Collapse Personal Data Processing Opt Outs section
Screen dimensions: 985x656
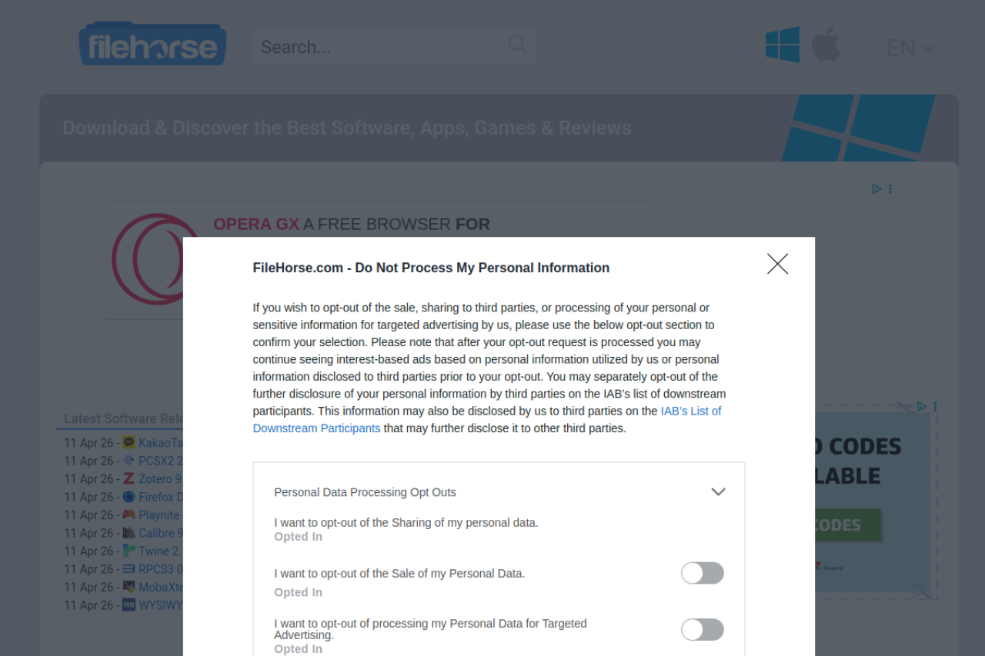click(x=718, y=492)
